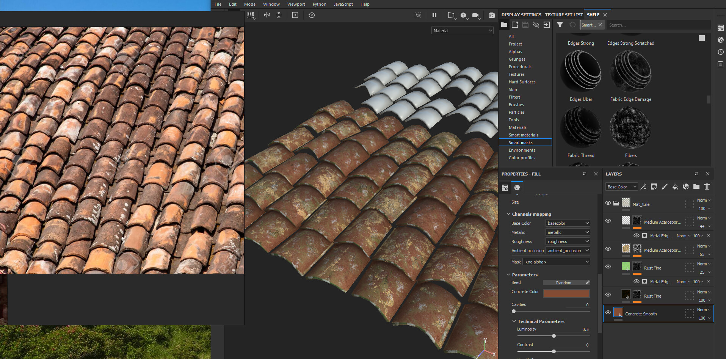Toggle vertical mirror symmetry icon
Screen dimensions: 726x359
click(x=279, y=15)
